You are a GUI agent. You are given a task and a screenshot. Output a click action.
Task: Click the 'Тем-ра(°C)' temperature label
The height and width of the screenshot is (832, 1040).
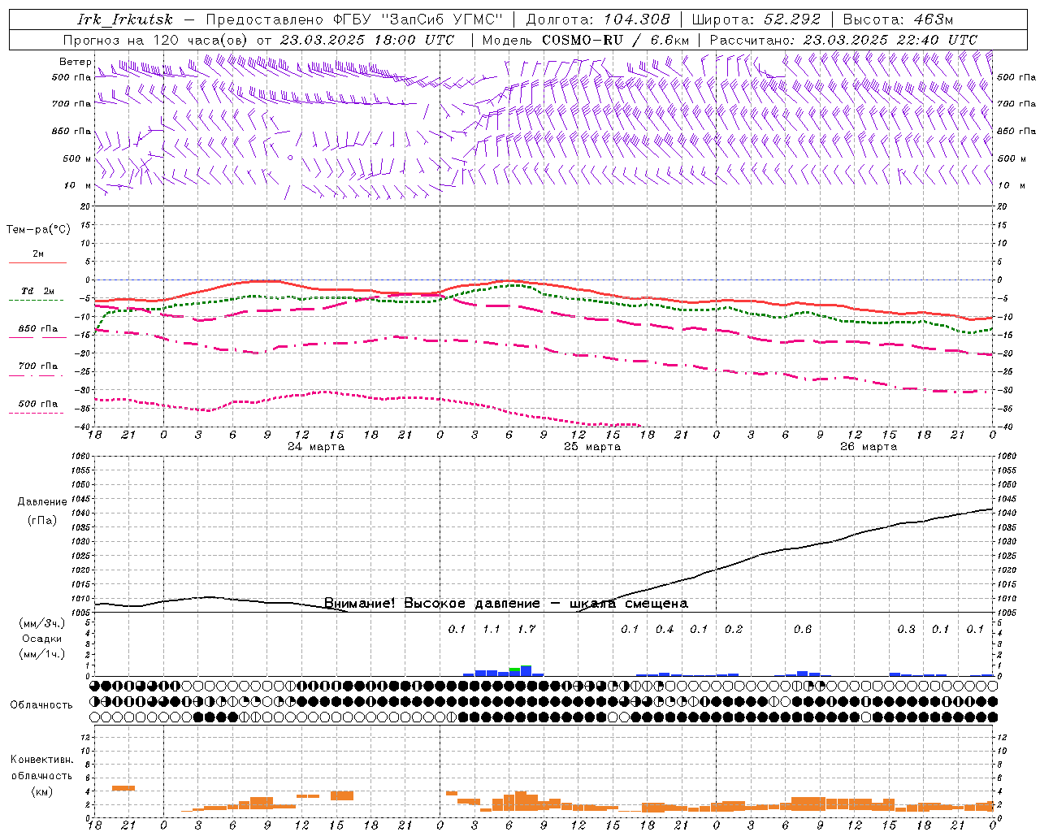(x=38, y=229)
